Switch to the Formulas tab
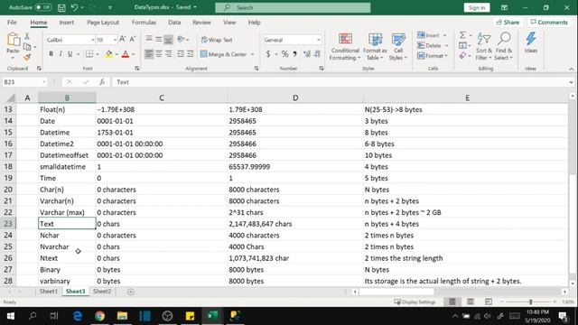This screenshot has height=325, width=578. coord(144,23)
